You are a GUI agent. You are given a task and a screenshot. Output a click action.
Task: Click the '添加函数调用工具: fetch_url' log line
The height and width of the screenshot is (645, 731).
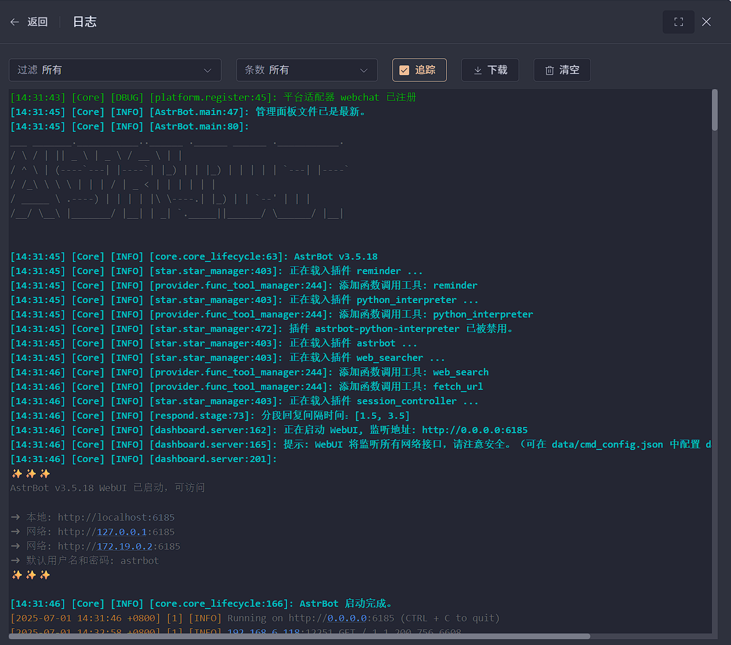pos(247,387)
